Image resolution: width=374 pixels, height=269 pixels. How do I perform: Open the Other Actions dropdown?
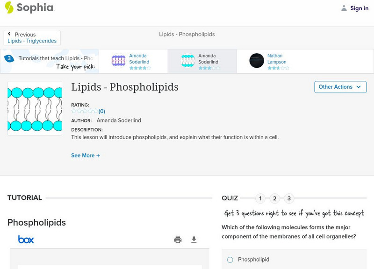[340, 87]
